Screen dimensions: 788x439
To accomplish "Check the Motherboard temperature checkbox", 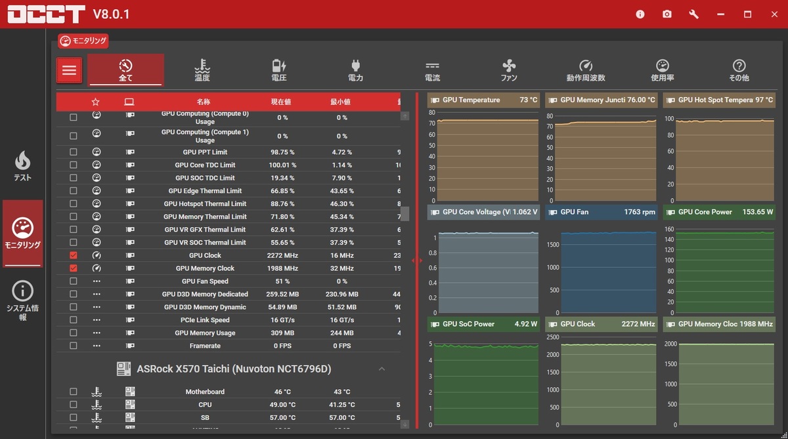I will click(x=73, y=392).
